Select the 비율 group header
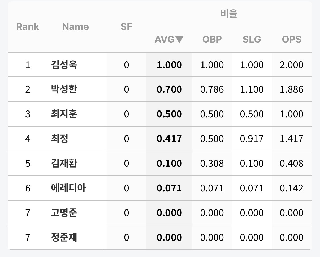Screen dimensions: 320x257 [x=229, y=14]
